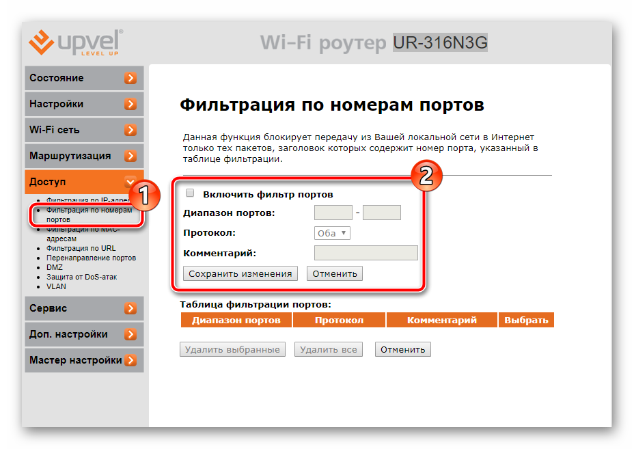Screen dimensions: 634x449
Task: Click Удалить все button
Action: 329,349
